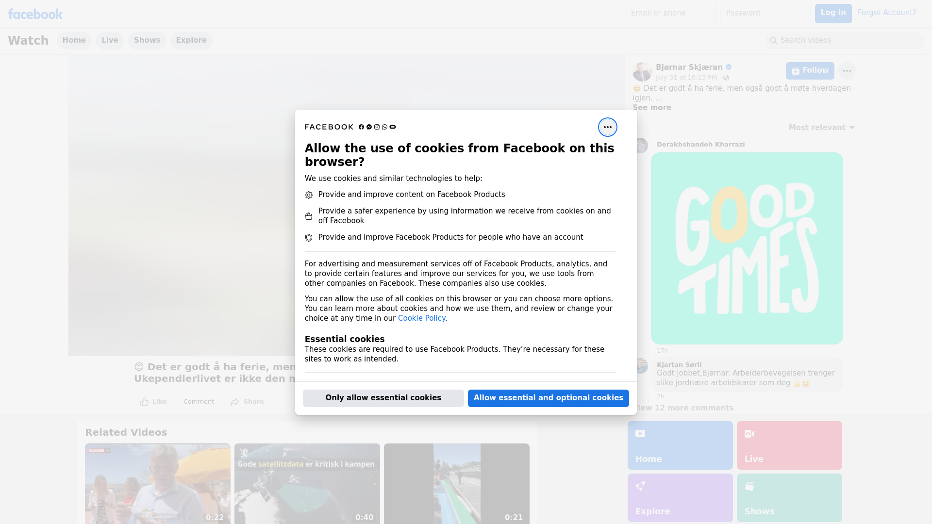The height and width of the screenshot is (524, 932).
Task: Open the satellittdata related video thumbnail
Action: click(307, 484)
